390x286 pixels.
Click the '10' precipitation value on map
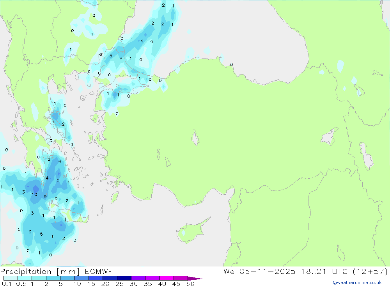[x=34, y=194]
